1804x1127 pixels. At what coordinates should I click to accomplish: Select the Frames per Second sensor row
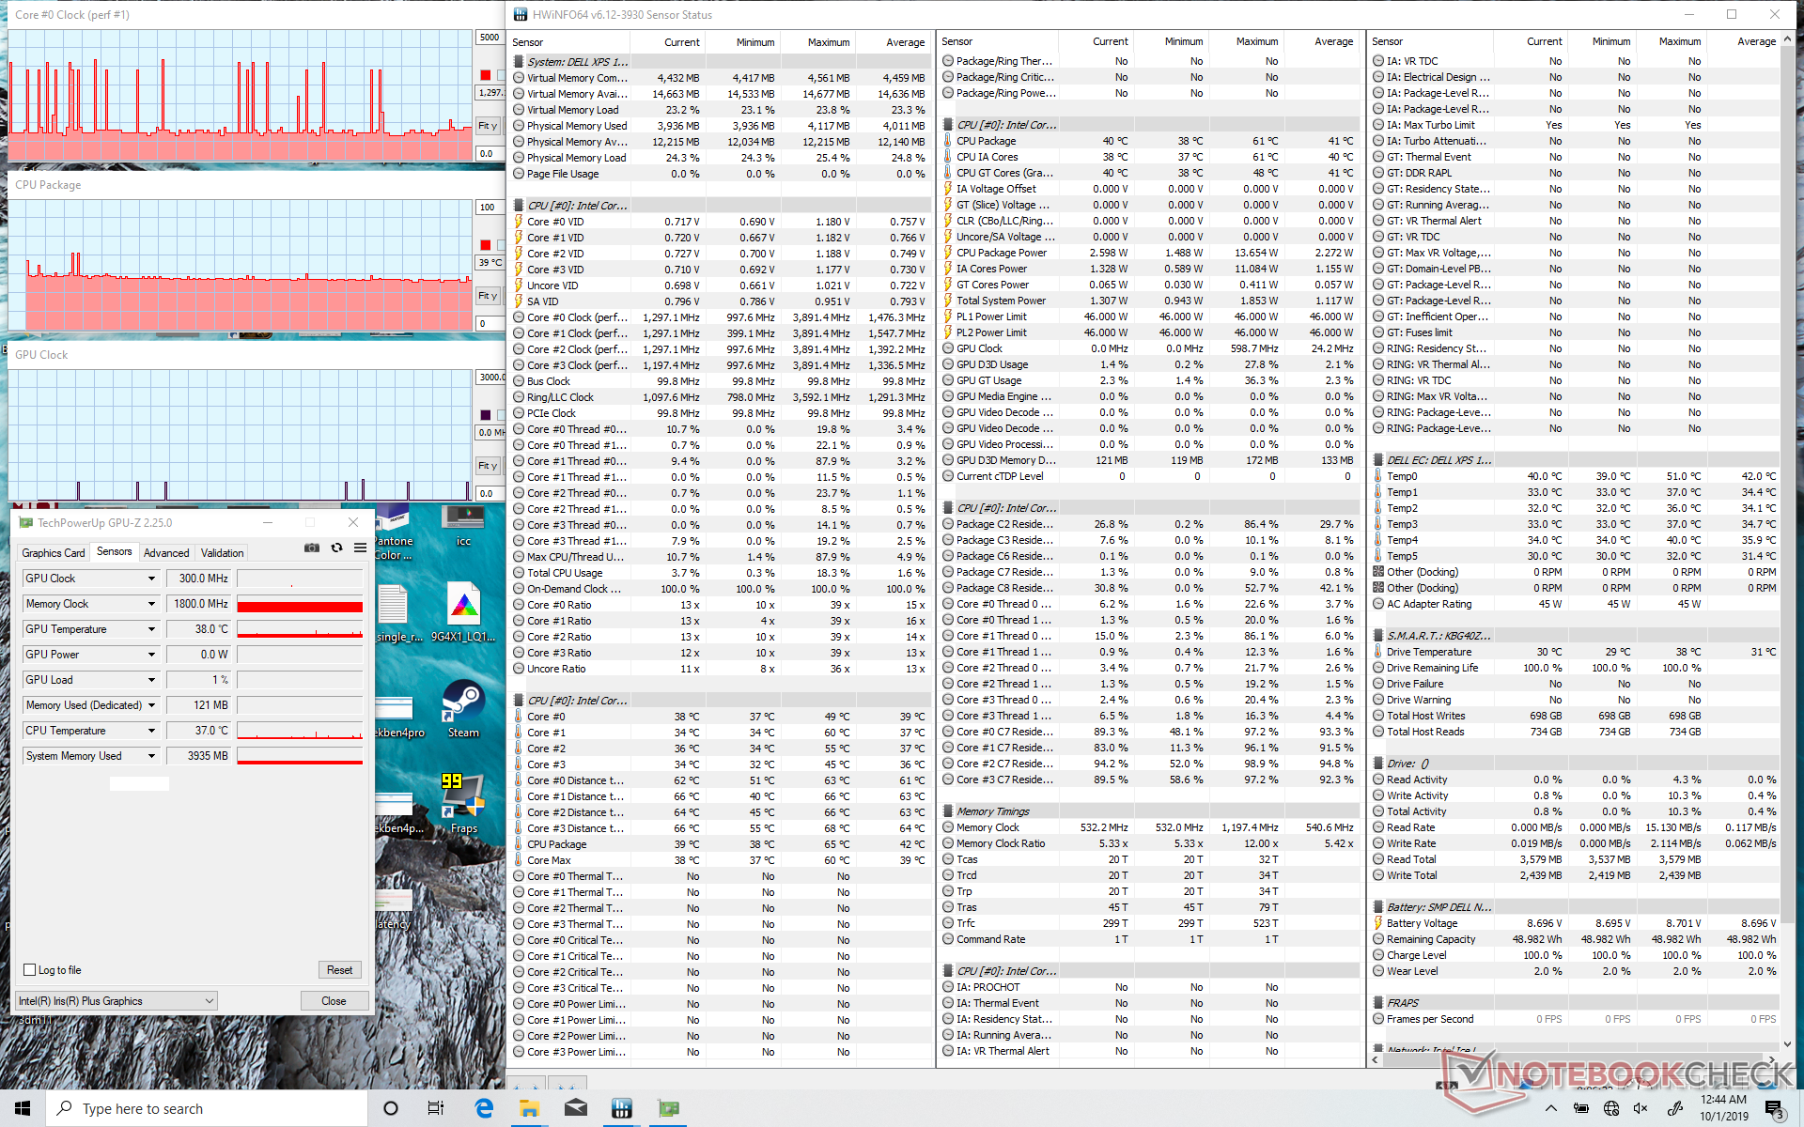[1576, 1019]
